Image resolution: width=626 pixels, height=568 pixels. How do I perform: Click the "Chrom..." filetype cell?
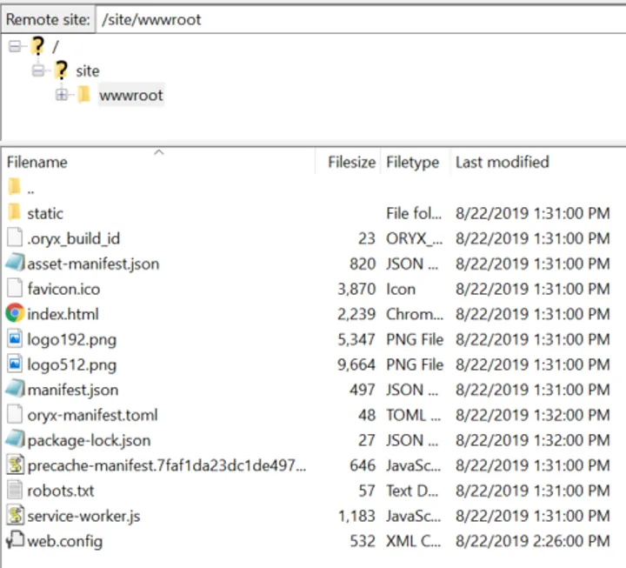tap(415, 314)
